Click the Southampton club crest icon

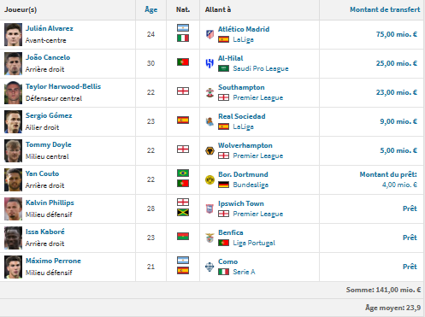point(210,92)
